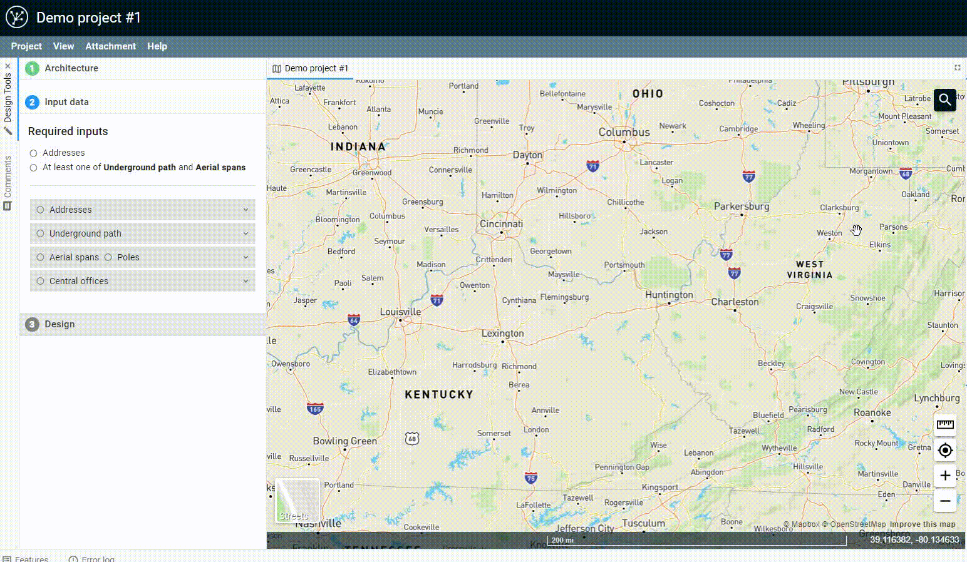Click the Comments panel icon

(x=8, y=205)
